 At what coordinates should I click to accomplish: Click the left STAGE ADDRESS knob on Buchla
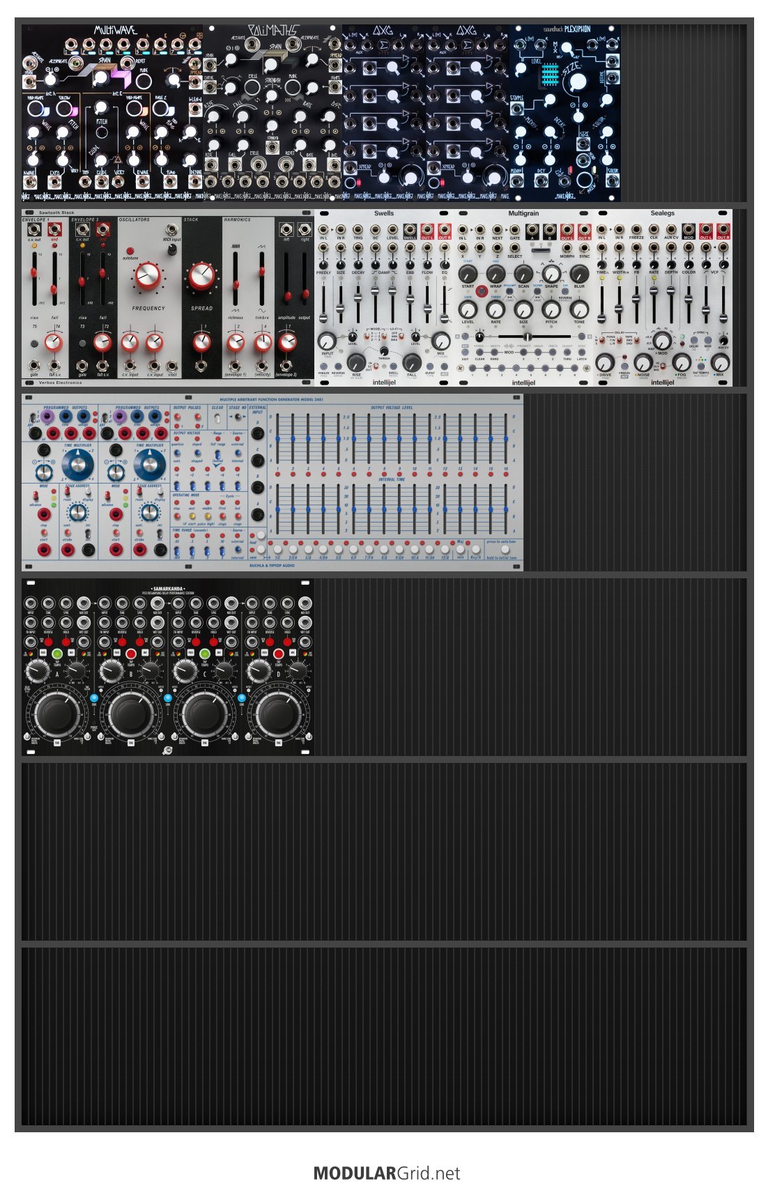pyautogui.click(x=77, y=513)
